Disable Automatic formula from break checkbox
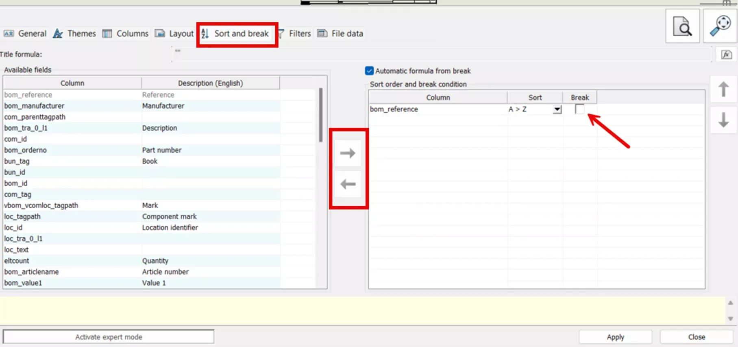 [369, 71]
